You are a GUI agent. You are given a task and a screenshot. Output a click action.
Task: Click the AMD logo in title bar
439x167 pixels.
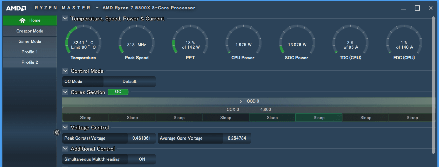[x=16, y=8]
